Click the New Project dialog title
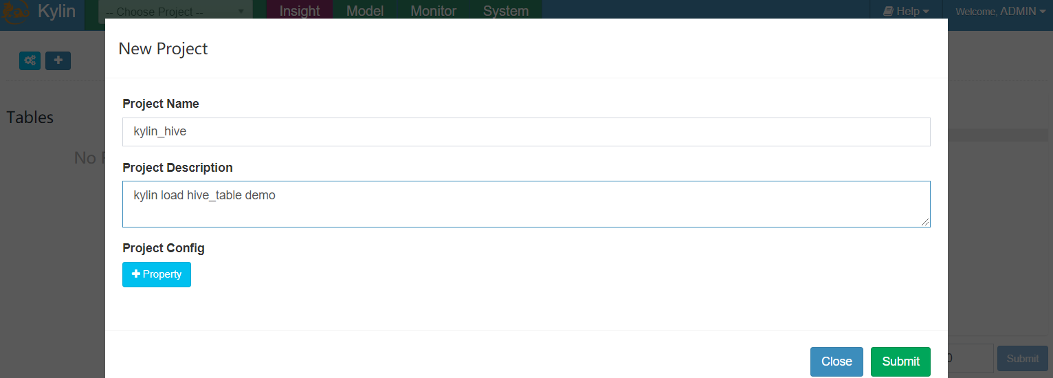Image resolution: width=1053 pixels, height=378 pixels. pos(163,49)
